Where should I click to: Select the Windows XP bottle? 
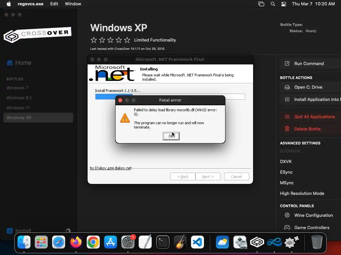[38, 118]
